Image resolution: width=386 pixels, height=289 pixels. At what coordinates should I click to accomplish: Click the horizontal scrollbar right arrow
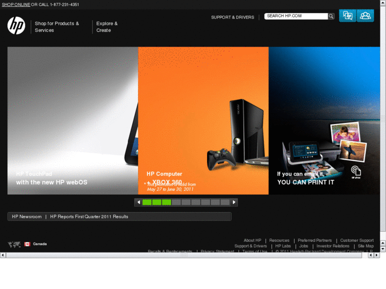tap(376, 255)
